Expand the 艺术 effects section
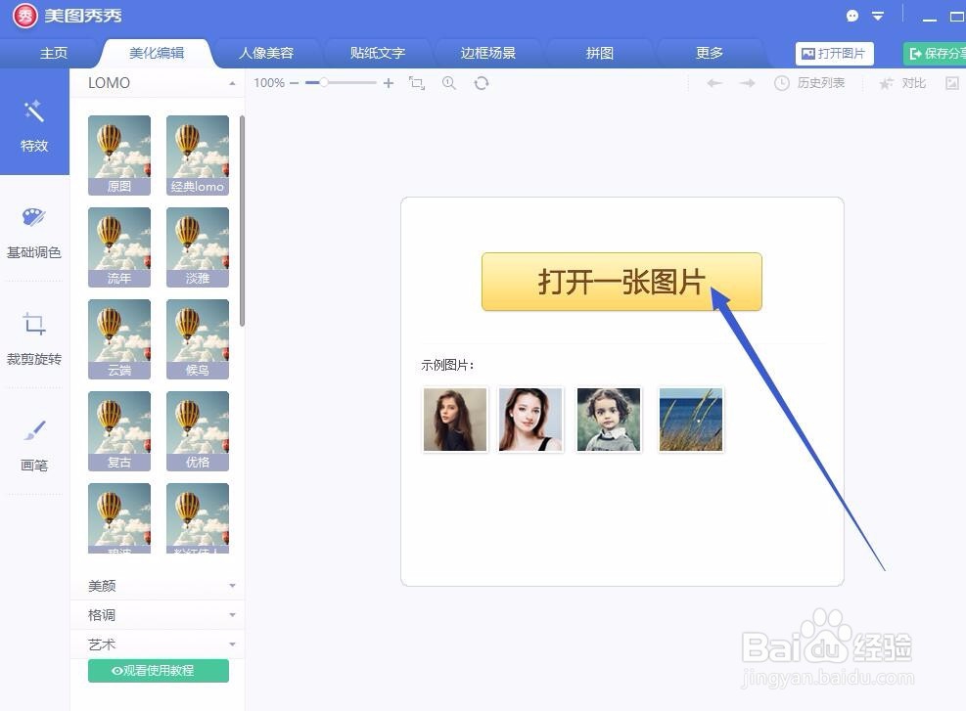The height and width of the screenshot is (711, 966). [x=157, y=644]
